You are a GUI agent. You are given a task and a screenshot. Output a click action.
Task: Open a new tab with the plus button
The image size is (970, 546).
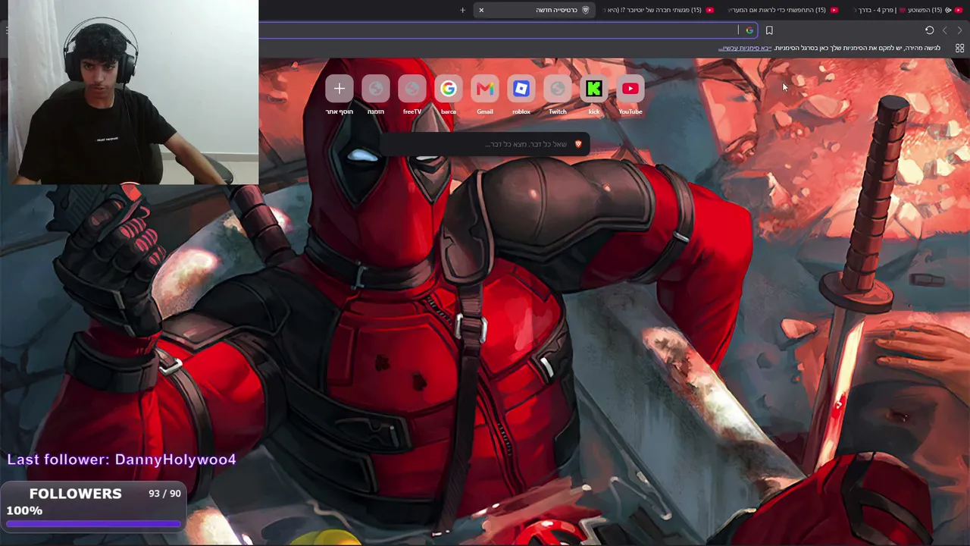(x=462, y=10)
